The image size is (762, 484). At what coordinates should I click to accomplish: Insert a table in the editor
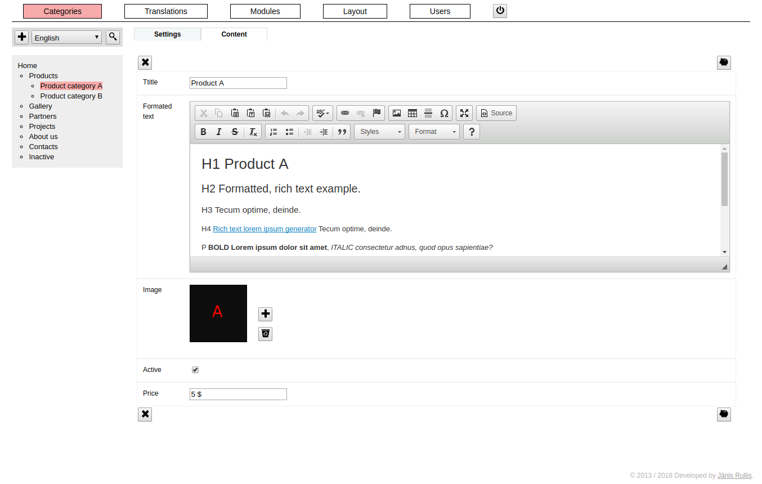click(413, 113)
